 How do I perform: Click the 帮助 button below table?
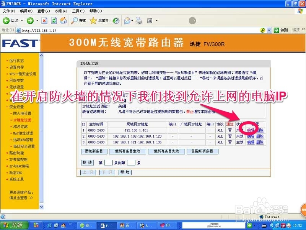click(x=125, y=172)
